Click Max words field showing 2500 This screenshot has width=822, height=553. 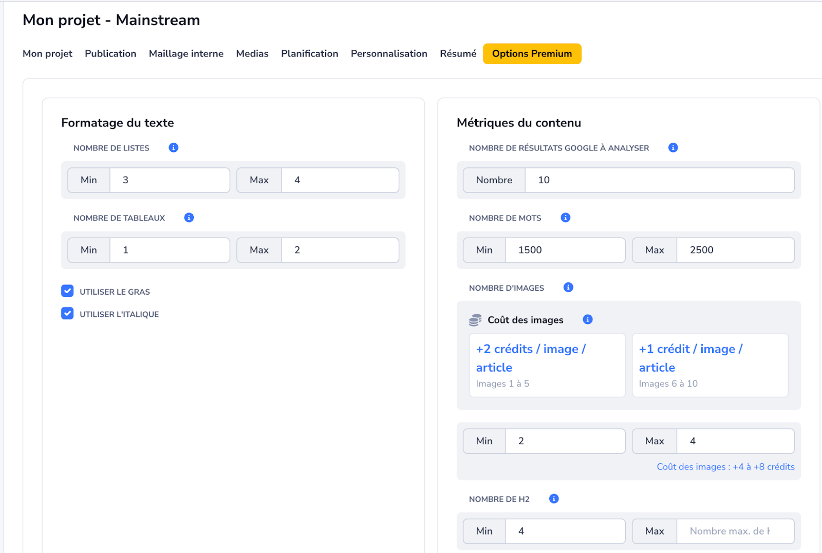pos(736,250)
